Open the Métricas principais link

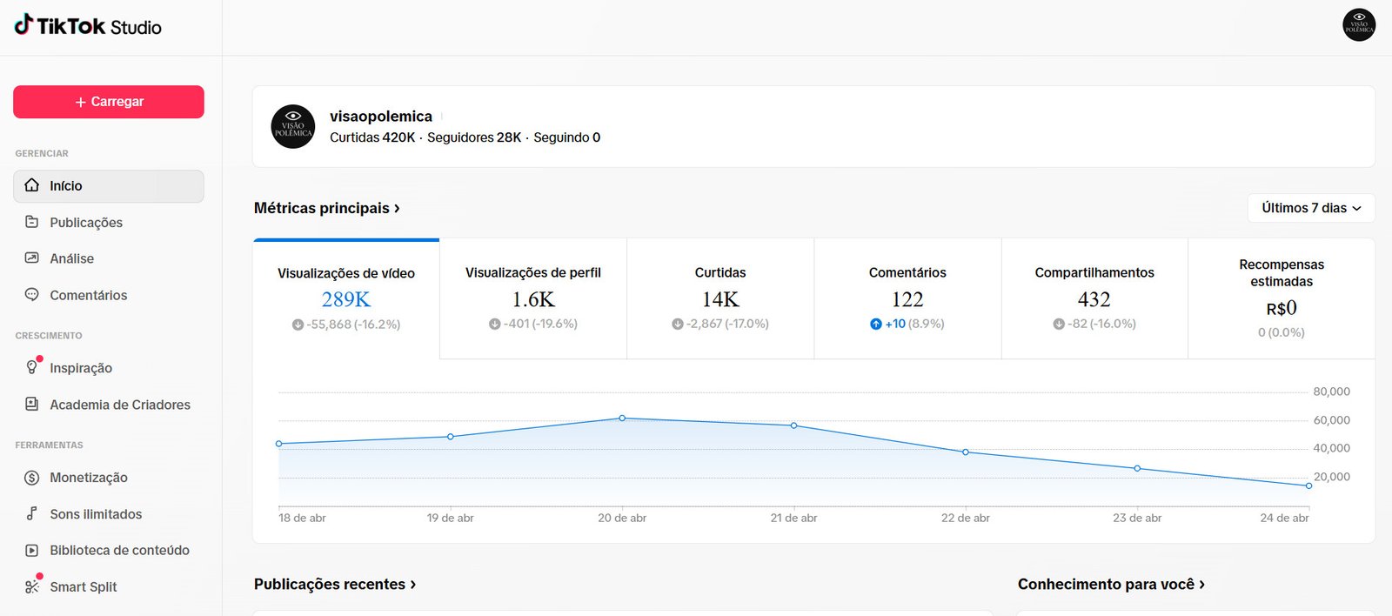coord(327,208)
